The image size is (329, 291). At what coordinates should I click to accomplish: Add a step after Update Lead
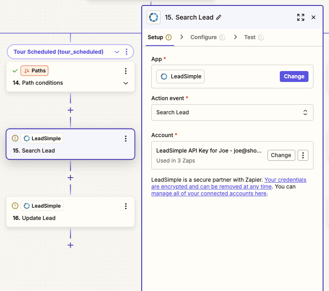tap(70, 245)
